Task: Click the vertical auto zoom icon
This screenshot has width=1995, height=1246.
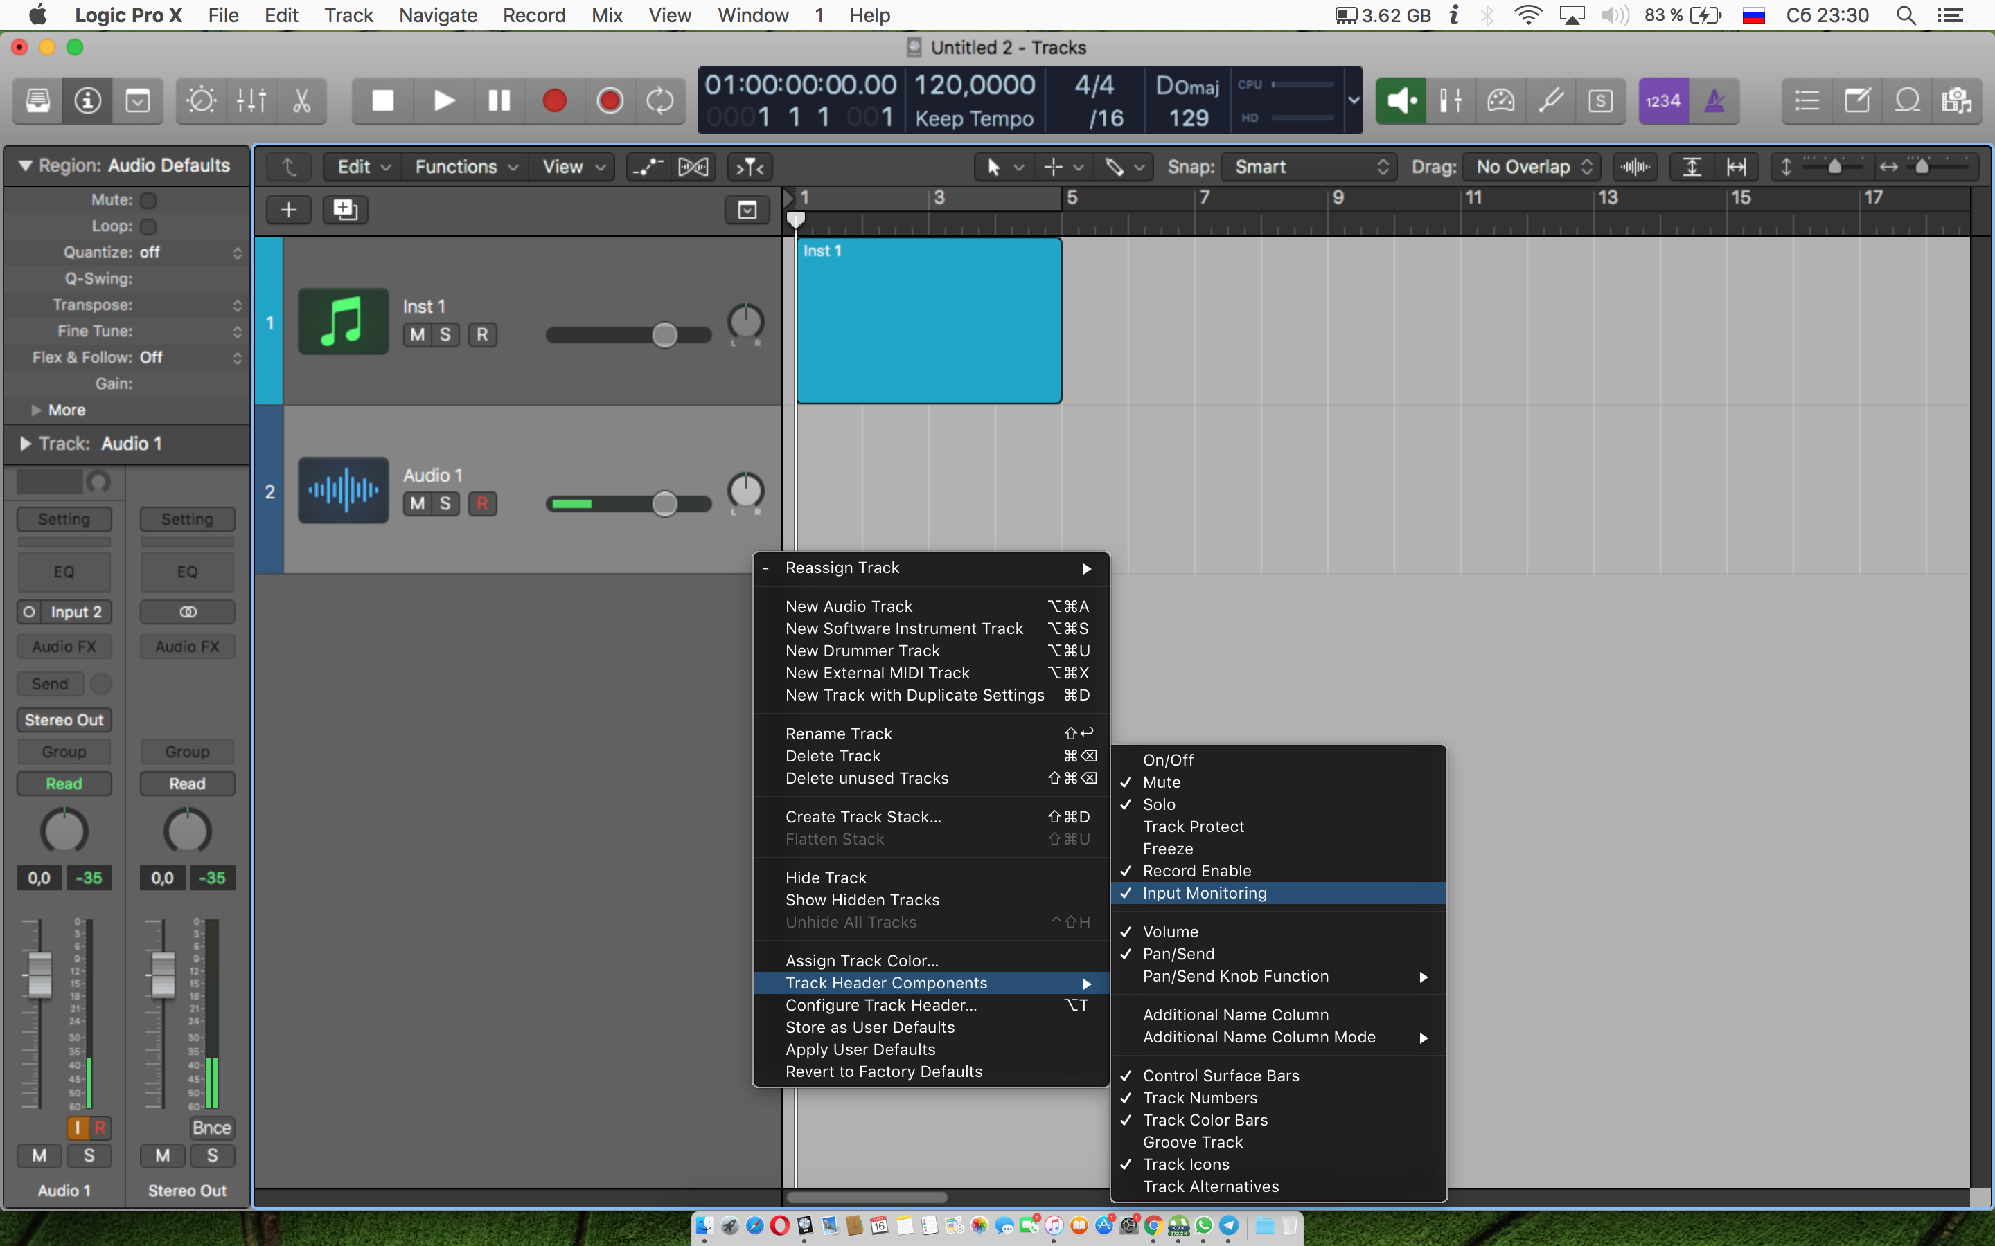Action: point(1692,168)
